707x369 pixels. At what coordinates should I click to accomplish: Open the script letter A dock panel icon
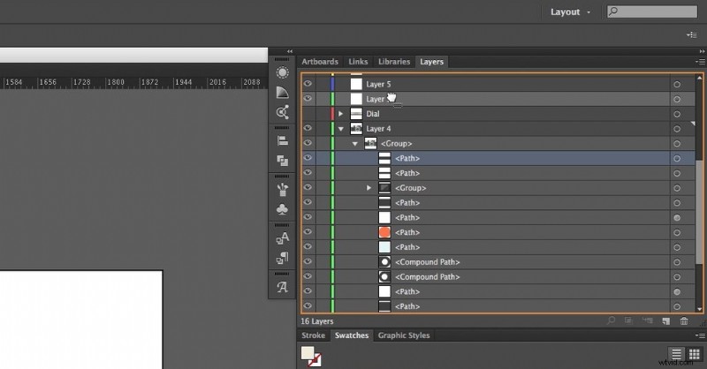click(282, 287)
